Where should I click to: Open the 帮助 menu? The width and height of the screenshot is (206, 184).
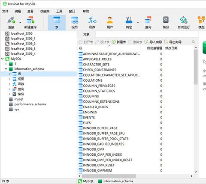point(86,11)
